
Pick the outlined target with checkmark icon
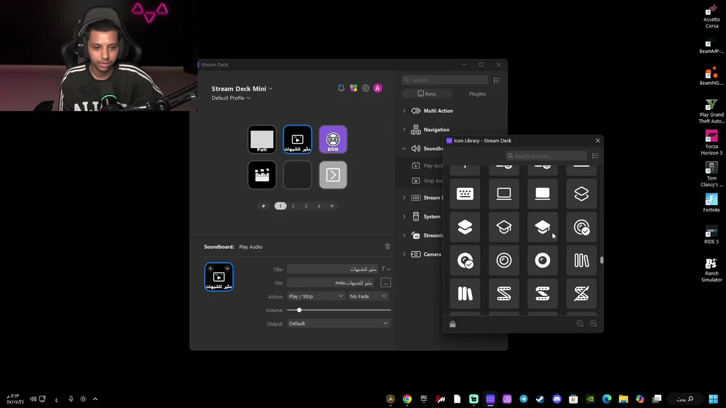pos(581,227)
